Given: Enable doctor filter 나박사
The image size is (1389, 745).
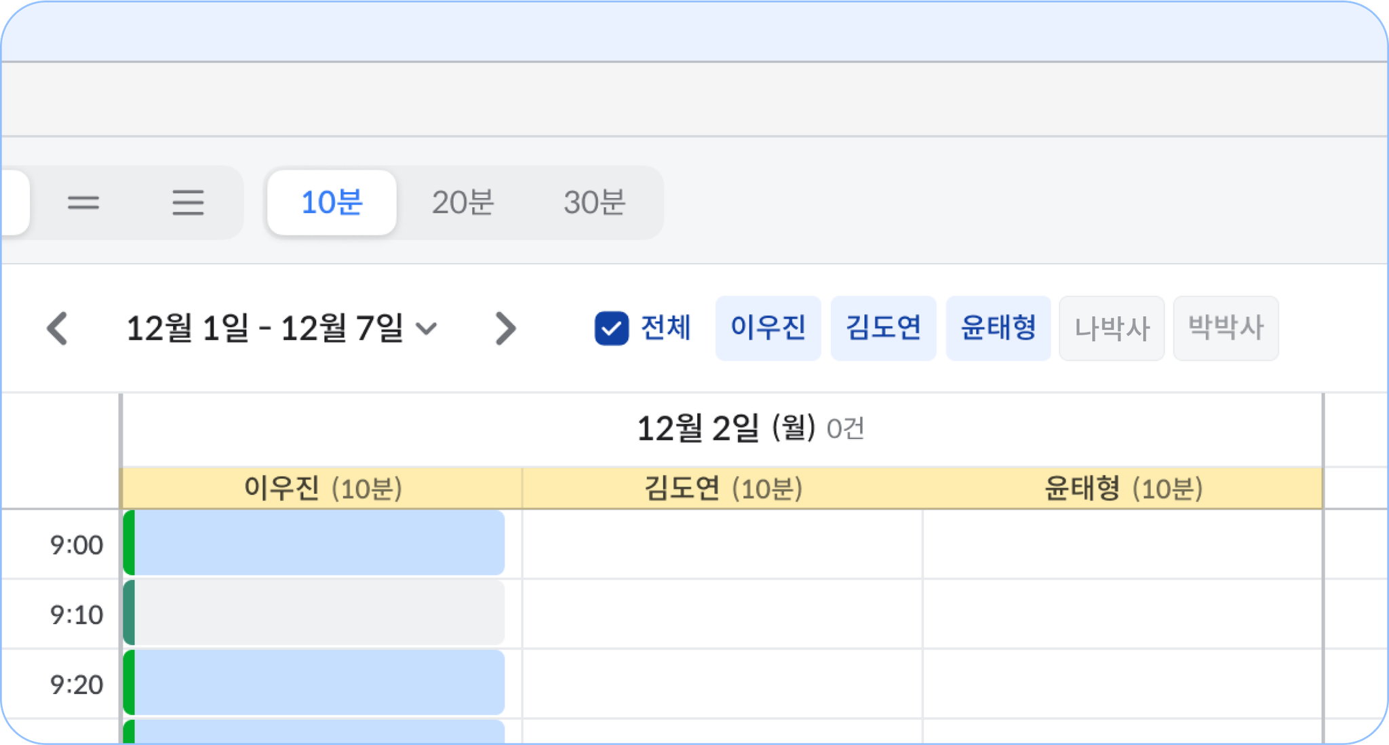Looking at the screenshot, I should click(x=1112, y=328).
